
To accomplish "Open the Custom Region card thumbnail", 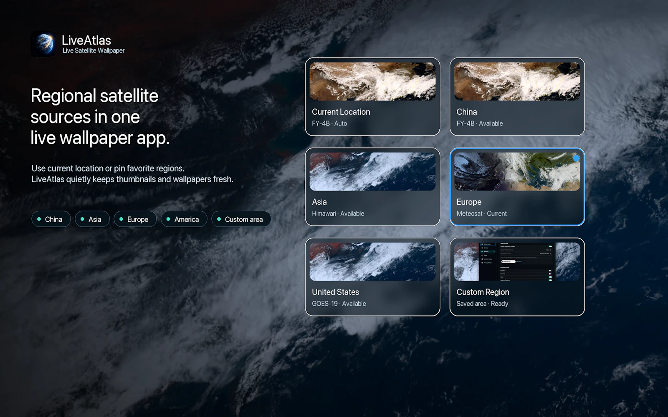I will point(517,261).
